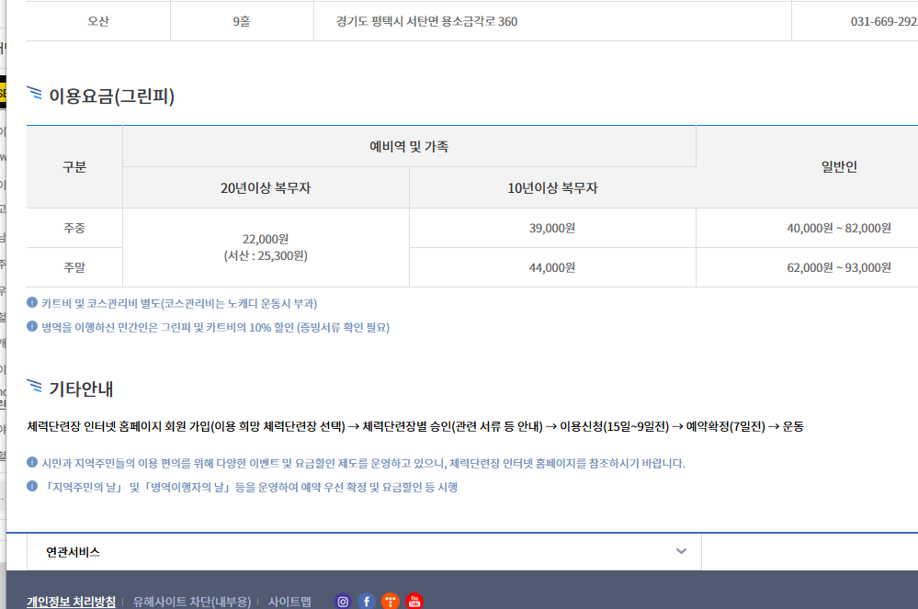Click the 주중 row label in the fee table

pos(74,229)
